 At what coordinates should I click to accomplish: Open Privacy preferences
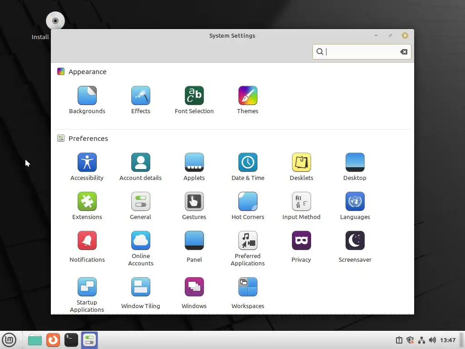pos(302,247)
